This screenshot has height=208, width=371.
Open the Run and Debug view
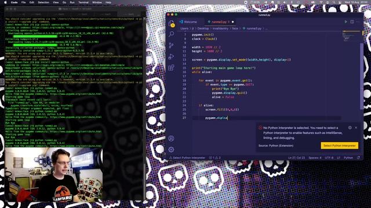172,57
